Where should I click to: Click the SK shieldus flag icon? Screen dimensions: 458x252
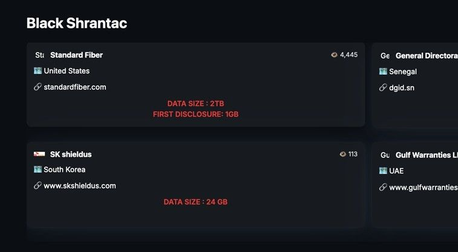(39, 154)
